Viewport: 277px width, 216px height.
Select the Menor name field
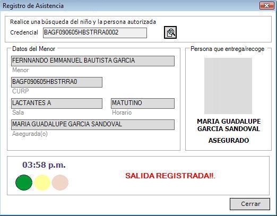click(x=93, y=61)
